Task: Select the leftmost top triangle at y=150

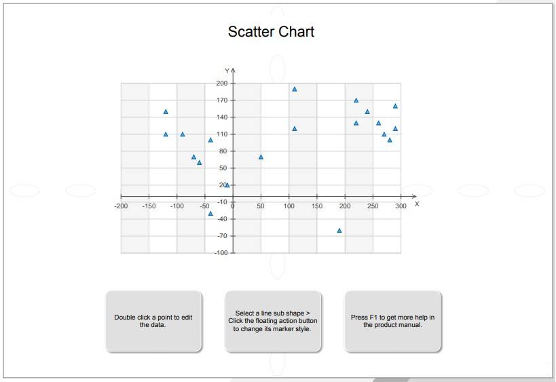Action: tap(166, 112)
